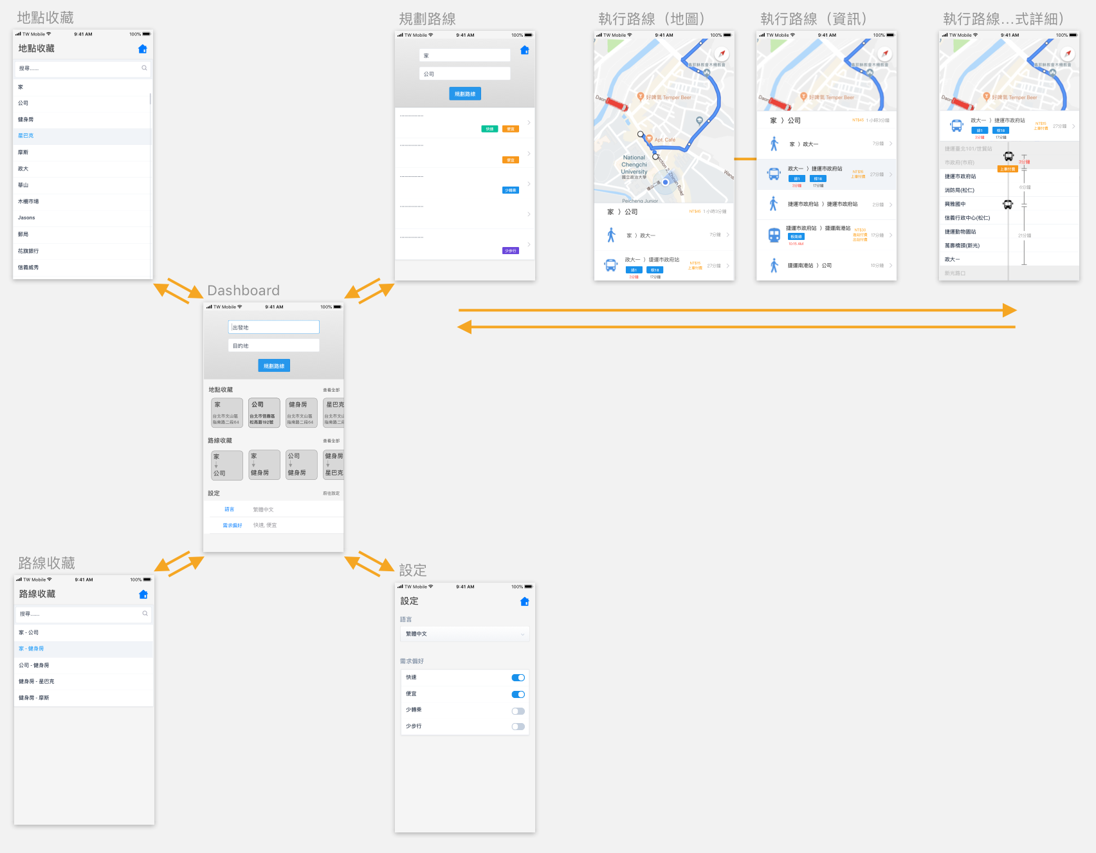Toggle 便宜 preference switch
The height and width of the screenshot is (853, 1096).
tap(518, 695)
